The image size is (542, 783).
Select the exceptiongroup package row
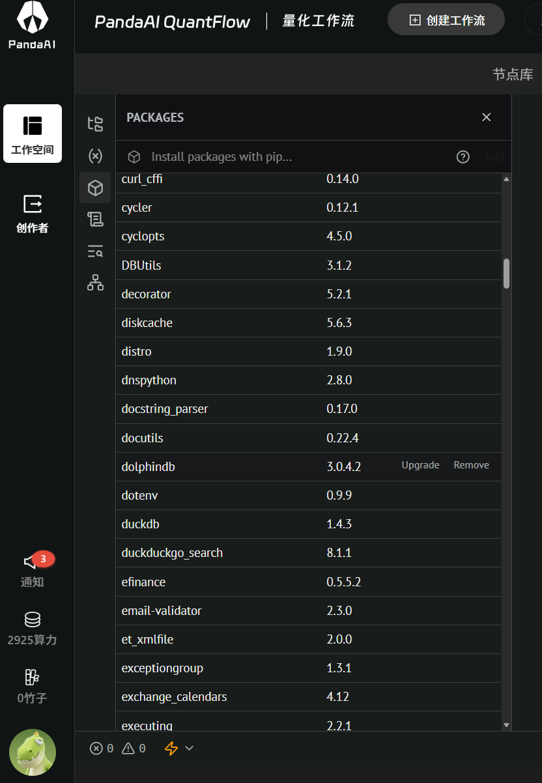[x=309, y=668]
